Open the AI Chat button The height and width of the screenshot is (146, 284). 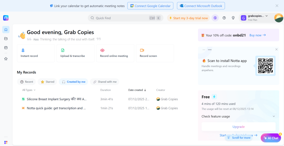pos(271,138)
